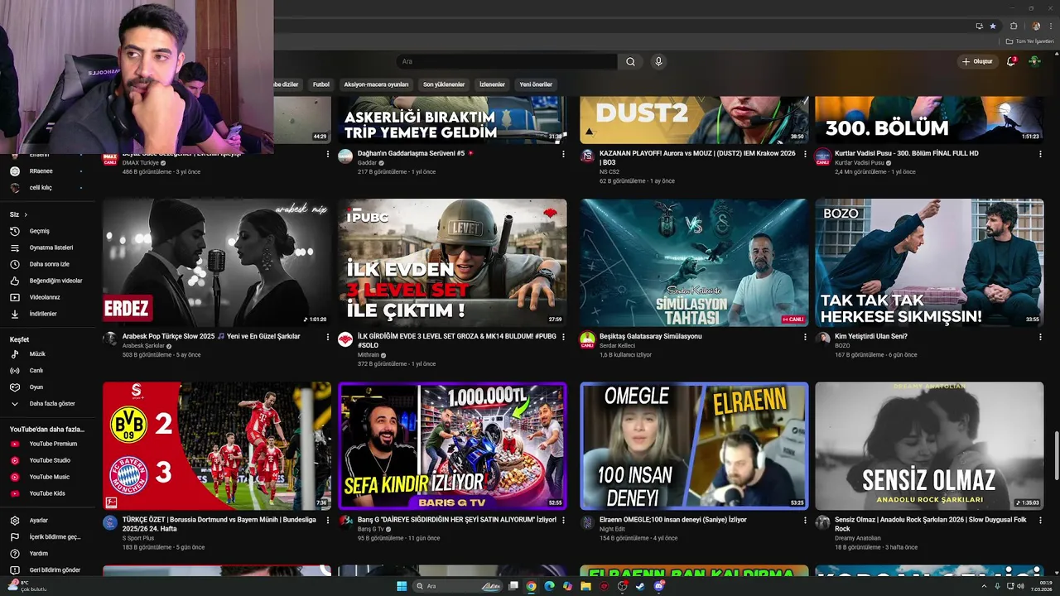Open Tüm Yer İşaretleri bookmarks folder

coord(1030,41)
